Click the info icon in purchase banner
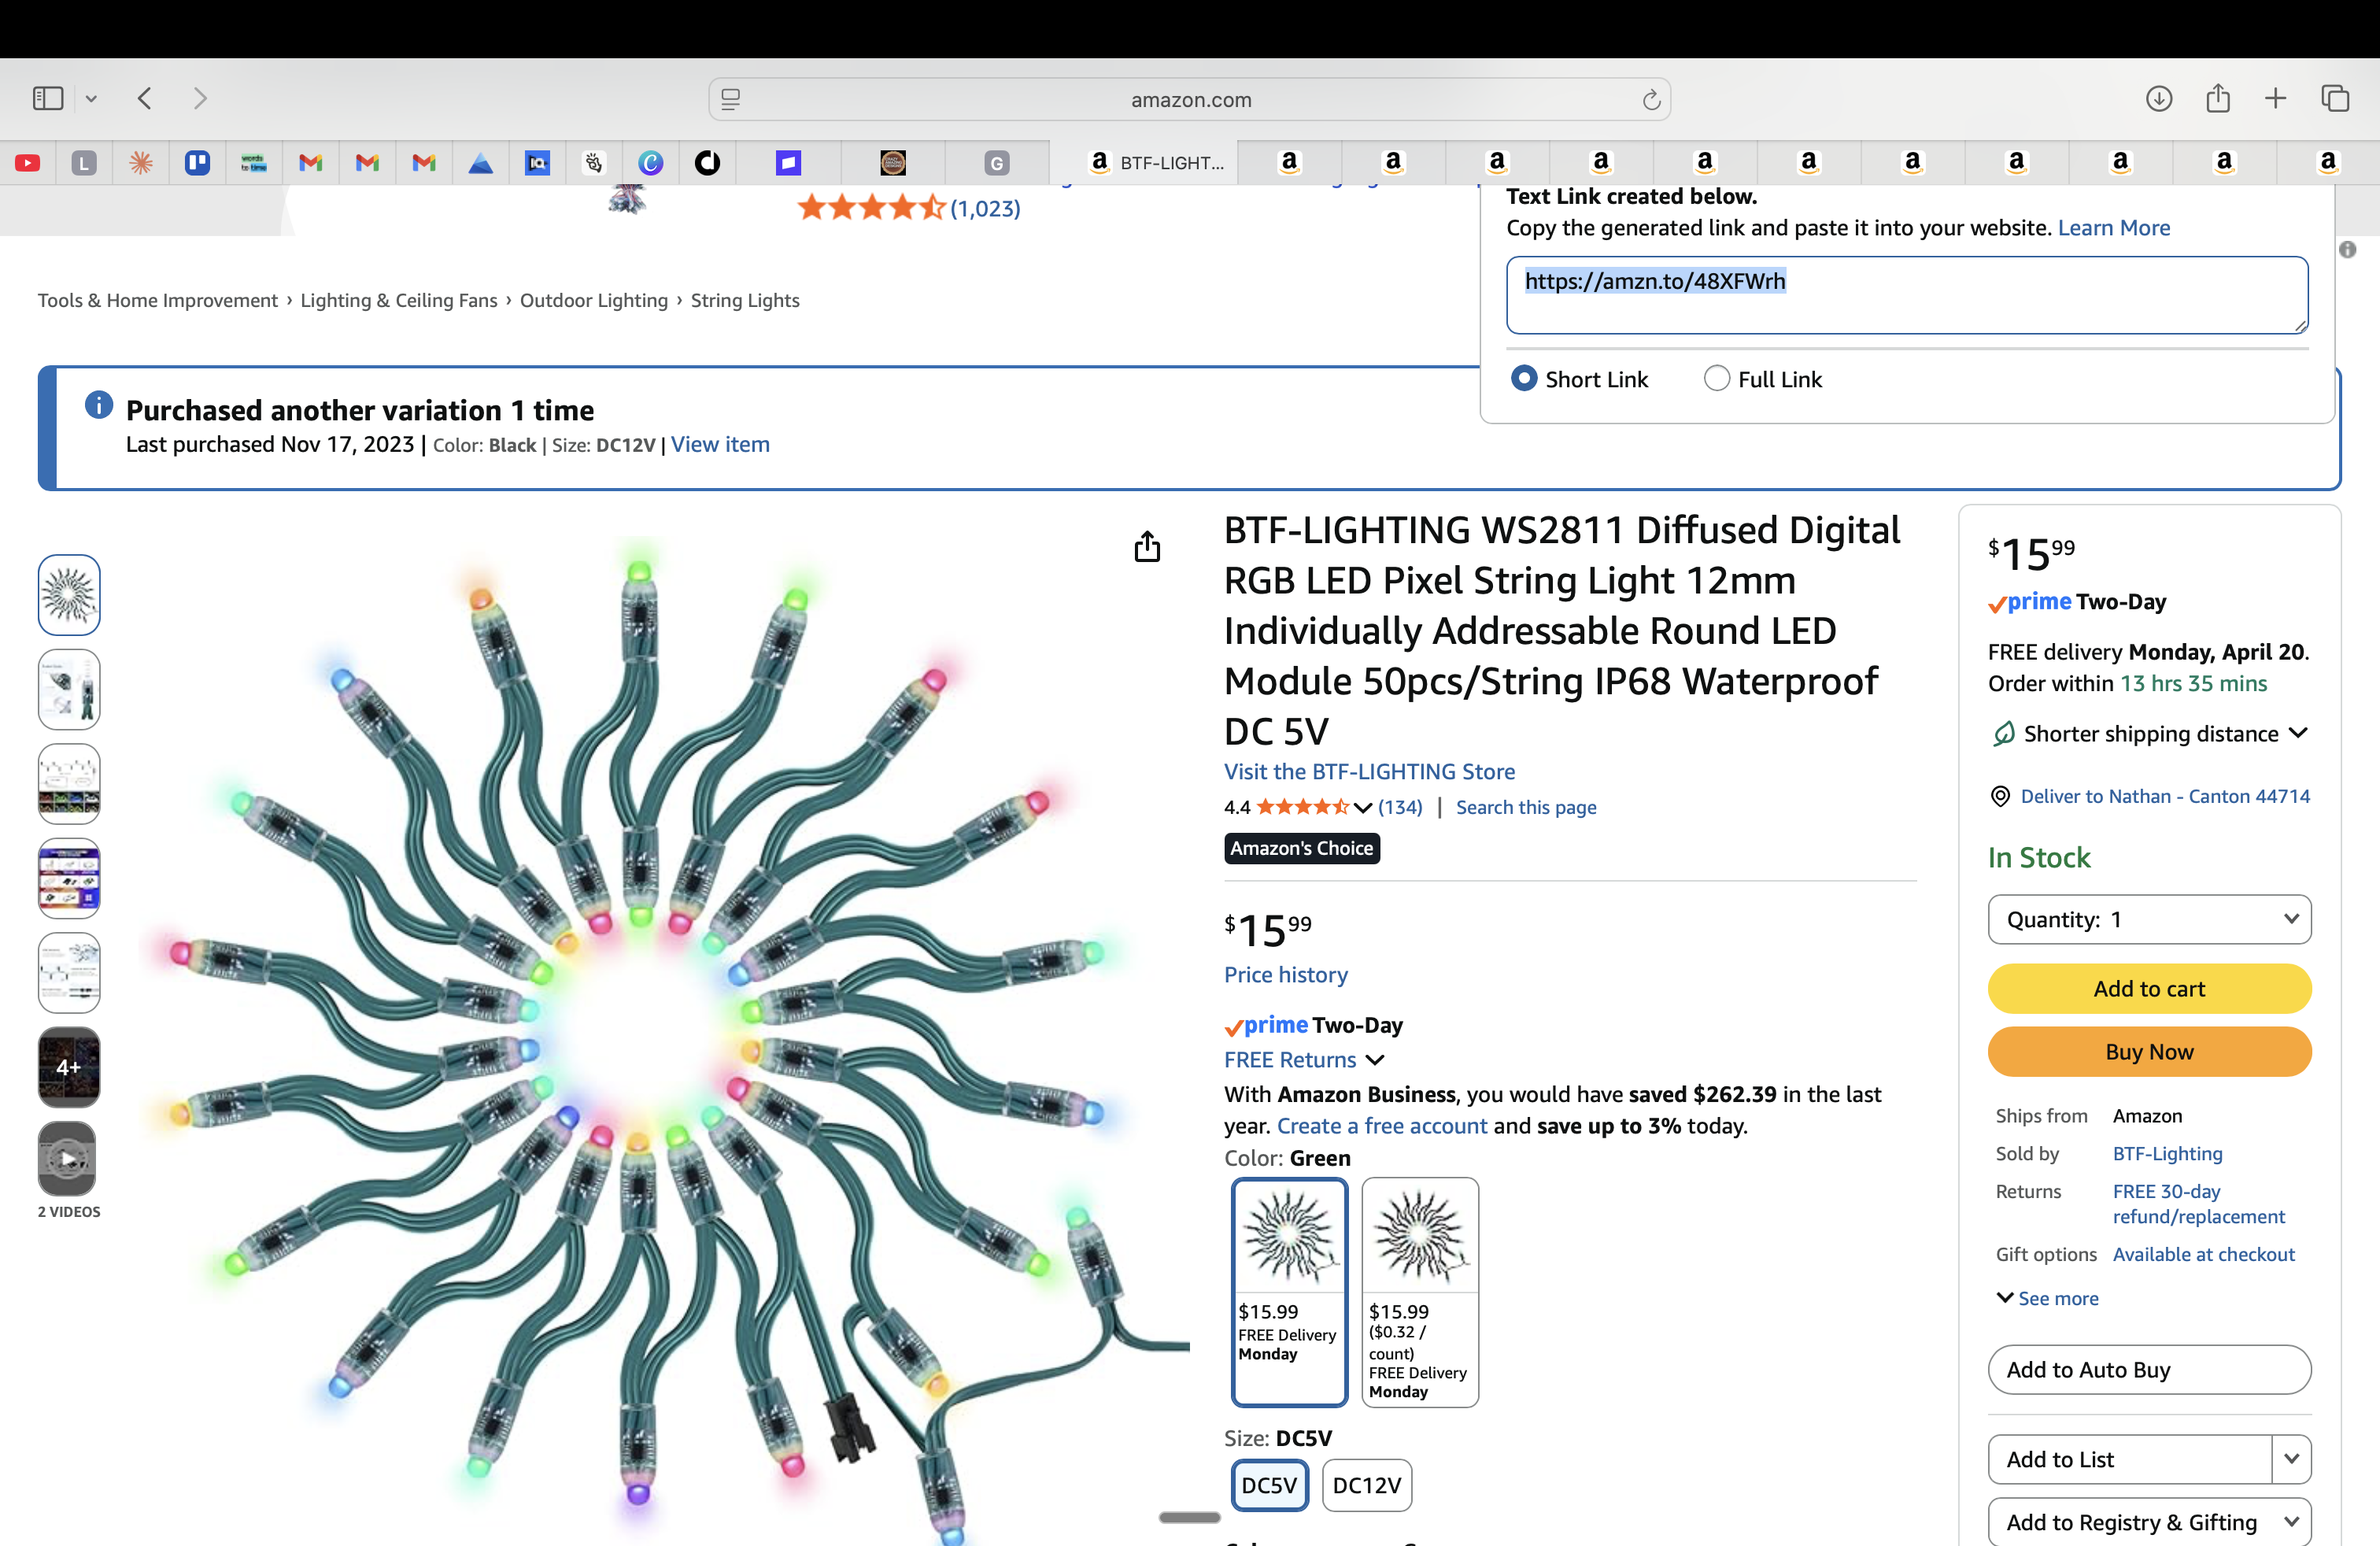The width and height of the screenshot is (2380, 1546). click(99, 405)
